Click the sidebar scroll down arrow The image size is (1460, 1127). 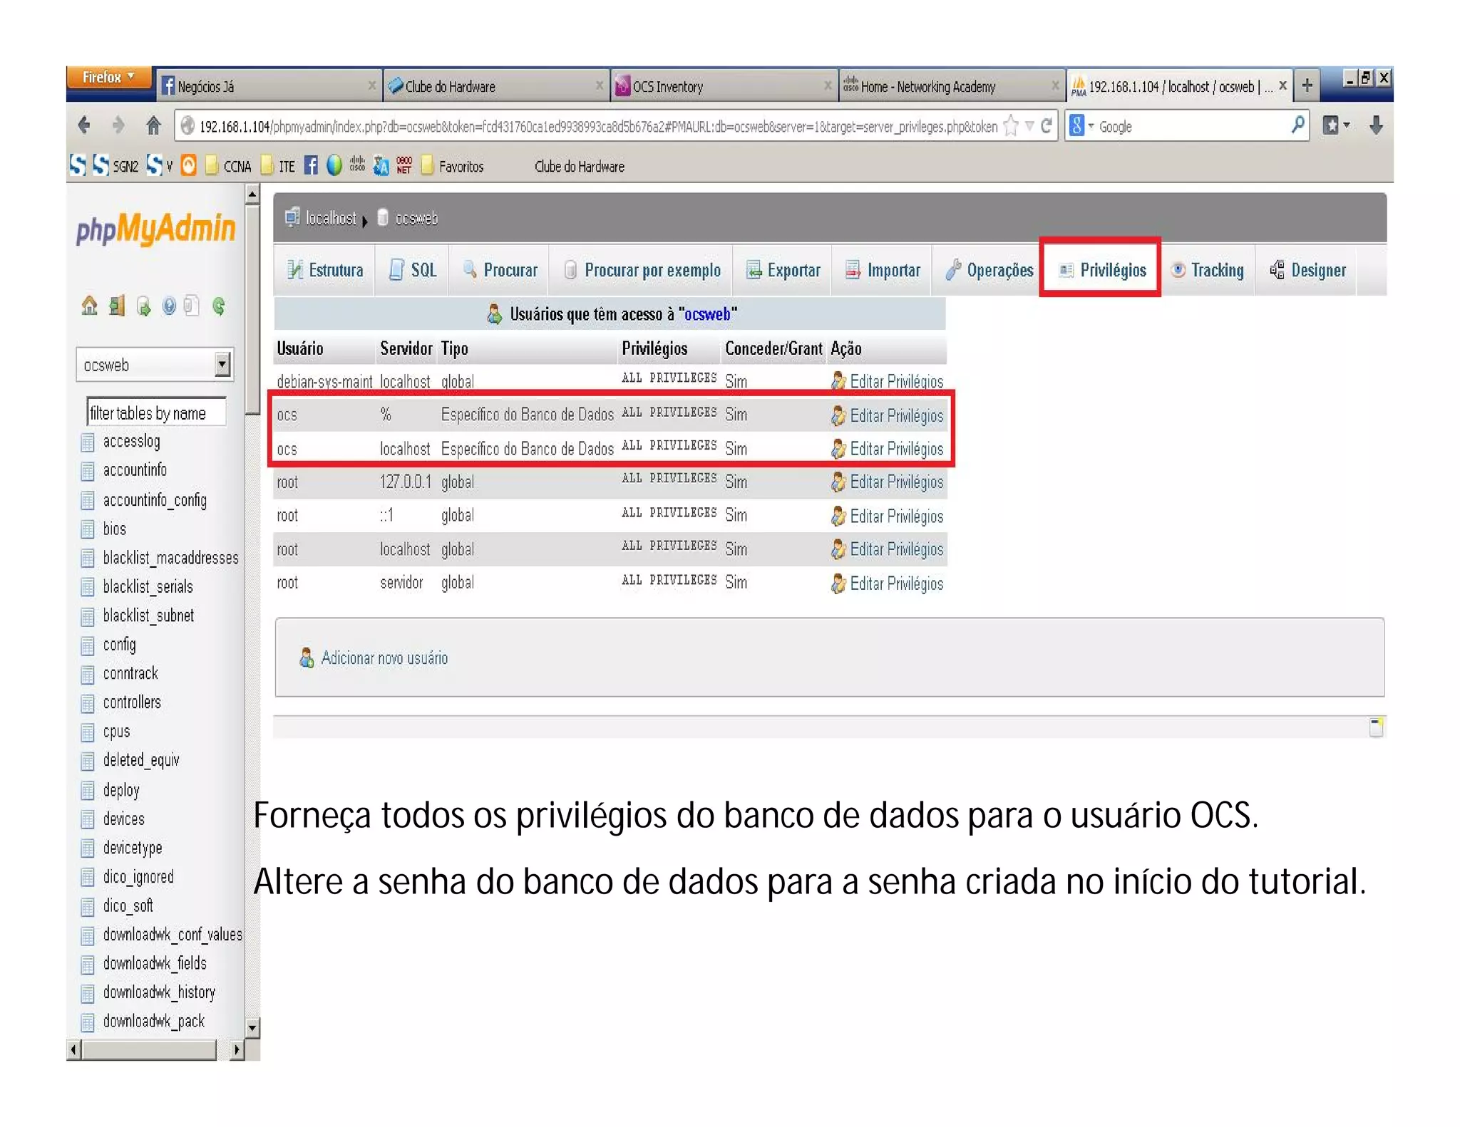click(252, 1027)
